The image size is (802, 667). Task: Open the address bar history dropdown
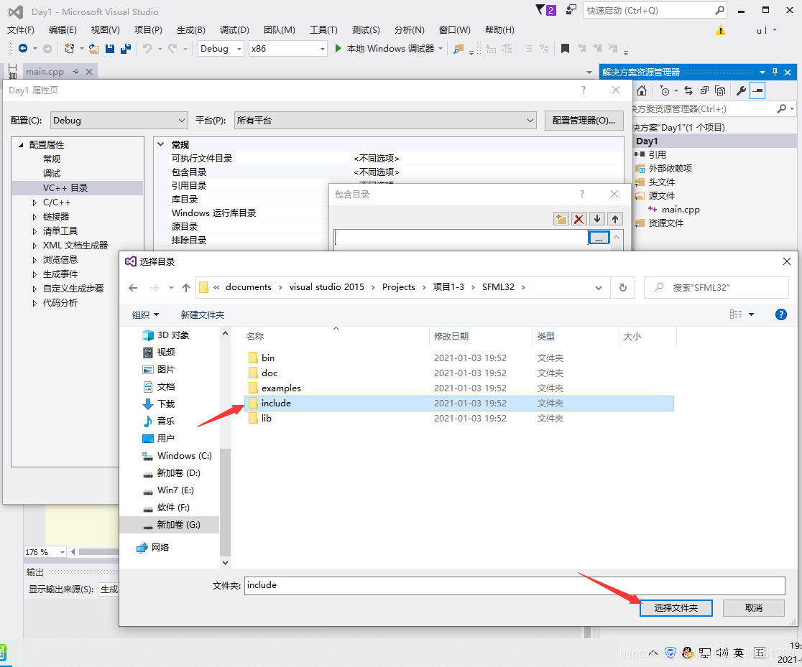[x=599, y=288]
